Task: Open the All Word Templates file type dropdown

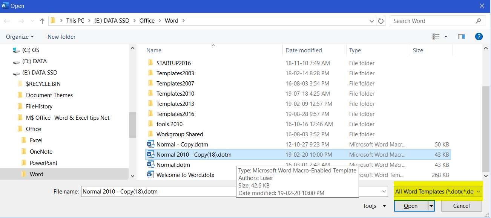Action: (437, 192)
